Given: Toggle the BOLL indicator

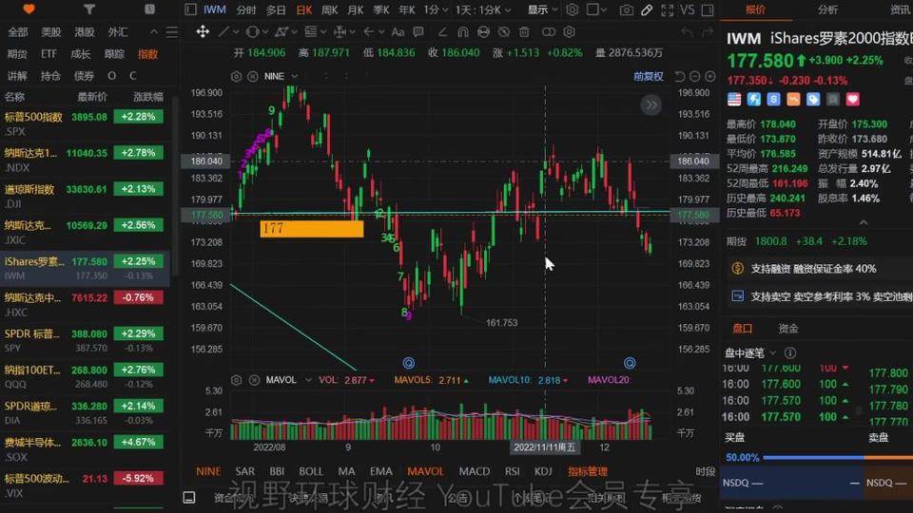Looking at the screenshot, I should click(311, 471).
